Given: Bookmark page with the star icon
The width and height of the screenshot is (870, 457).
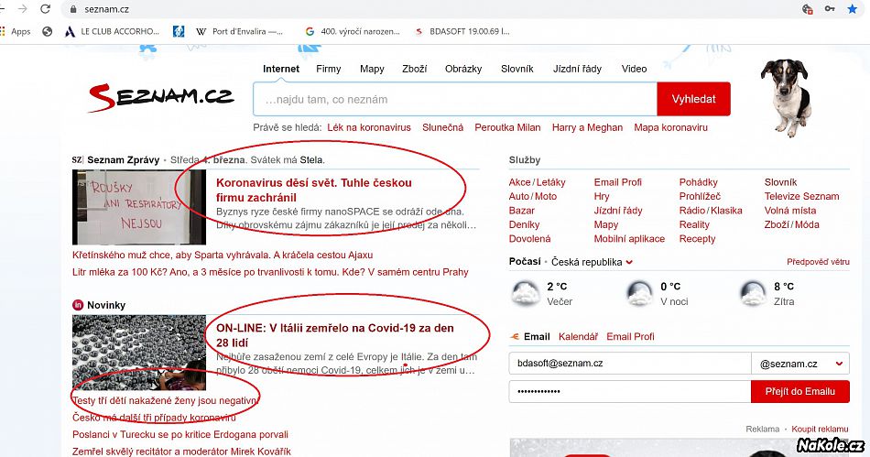Looking at the screenshot, I should pyautogui.click(x=853, y=9).
